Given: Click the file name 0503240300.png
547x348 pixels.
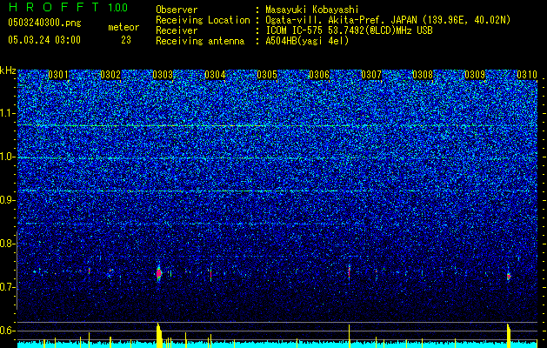Looking at the screenshot, I should [44, 23].
